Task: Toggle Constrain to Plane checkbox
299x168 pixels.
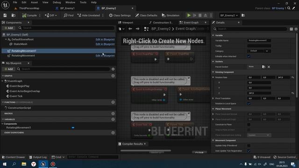Action: [x=249, y=125]
